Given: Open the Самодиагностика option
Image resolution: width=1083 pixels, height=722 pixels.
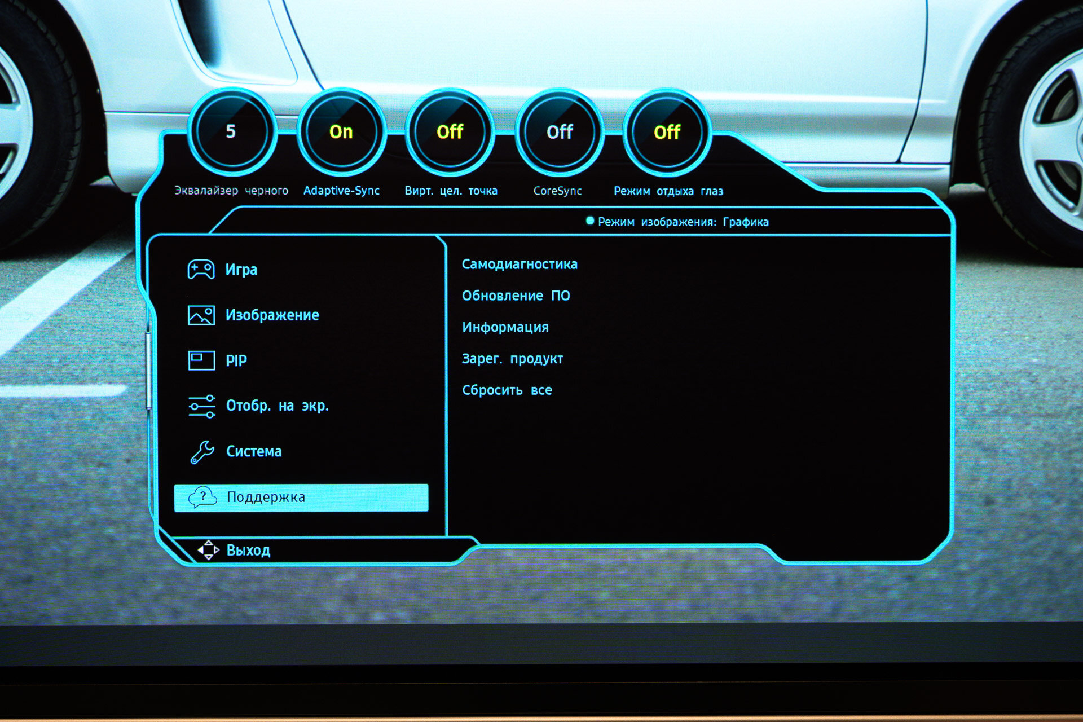Looking at the screenshot, I should pyautogui.click(x=520, y=264).
